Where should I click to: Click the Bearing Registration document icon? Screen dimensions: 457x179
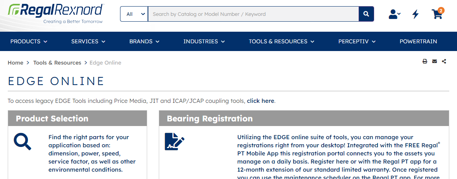pos(175,141)
